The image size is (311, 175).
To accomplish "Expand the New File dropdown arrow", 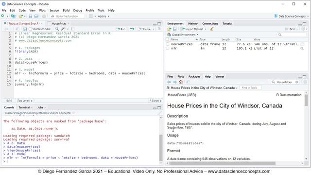I will [x=7, y=16].
